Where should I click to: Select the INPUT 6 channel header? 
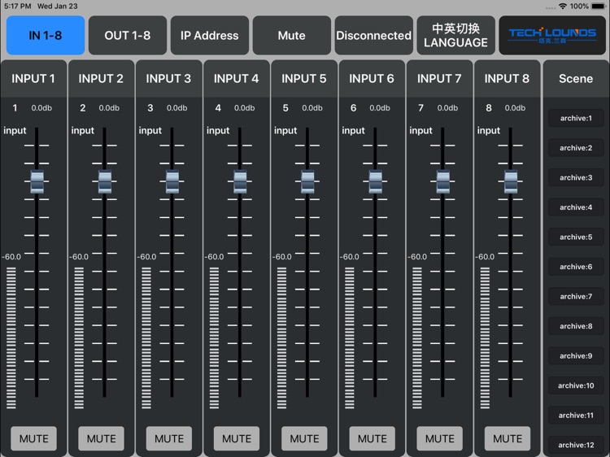[372, 79]
